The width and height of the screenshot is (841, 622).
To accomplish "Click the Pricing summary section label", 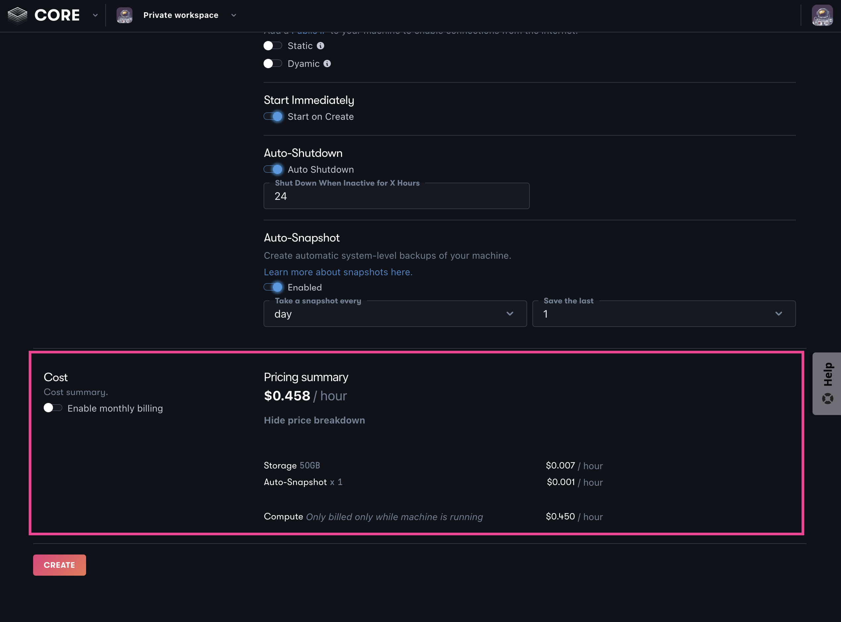I will 305,376.
